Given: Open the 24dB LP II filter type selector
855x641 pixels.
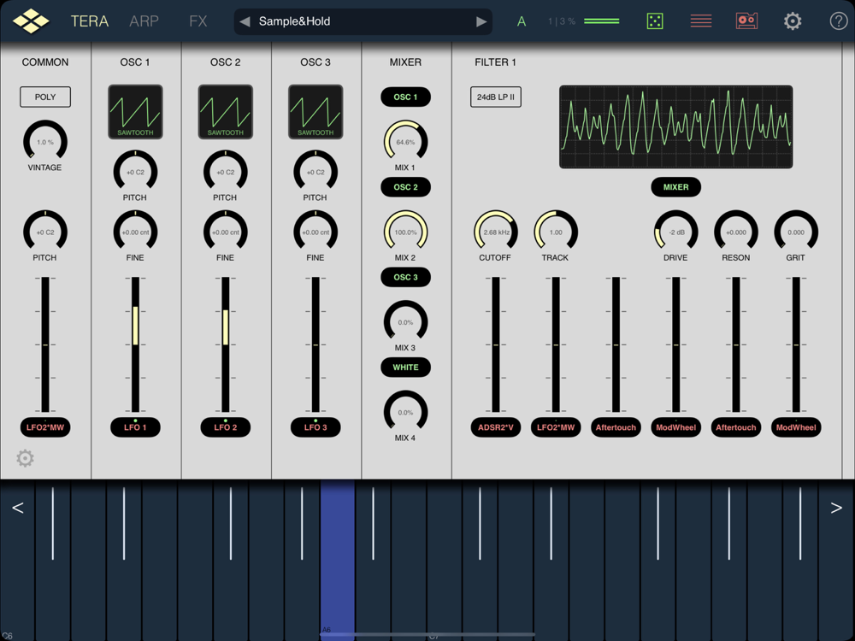Looking at the screenshot, I should [x=496, y=97].
